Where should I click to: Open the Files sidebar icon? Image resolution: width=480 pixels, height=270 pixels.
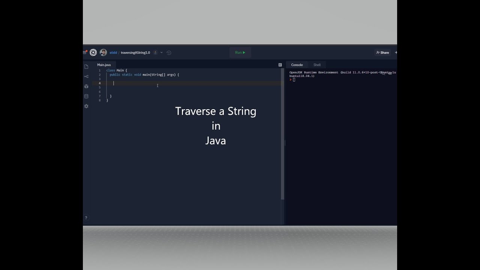[x=86, y=67]
